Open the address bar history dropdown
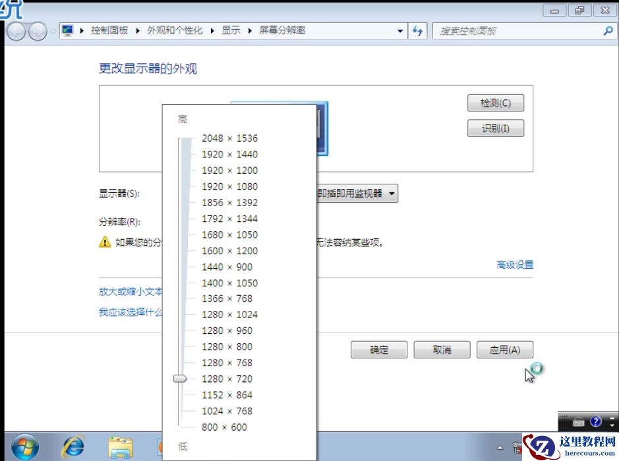 coord(400,30)
